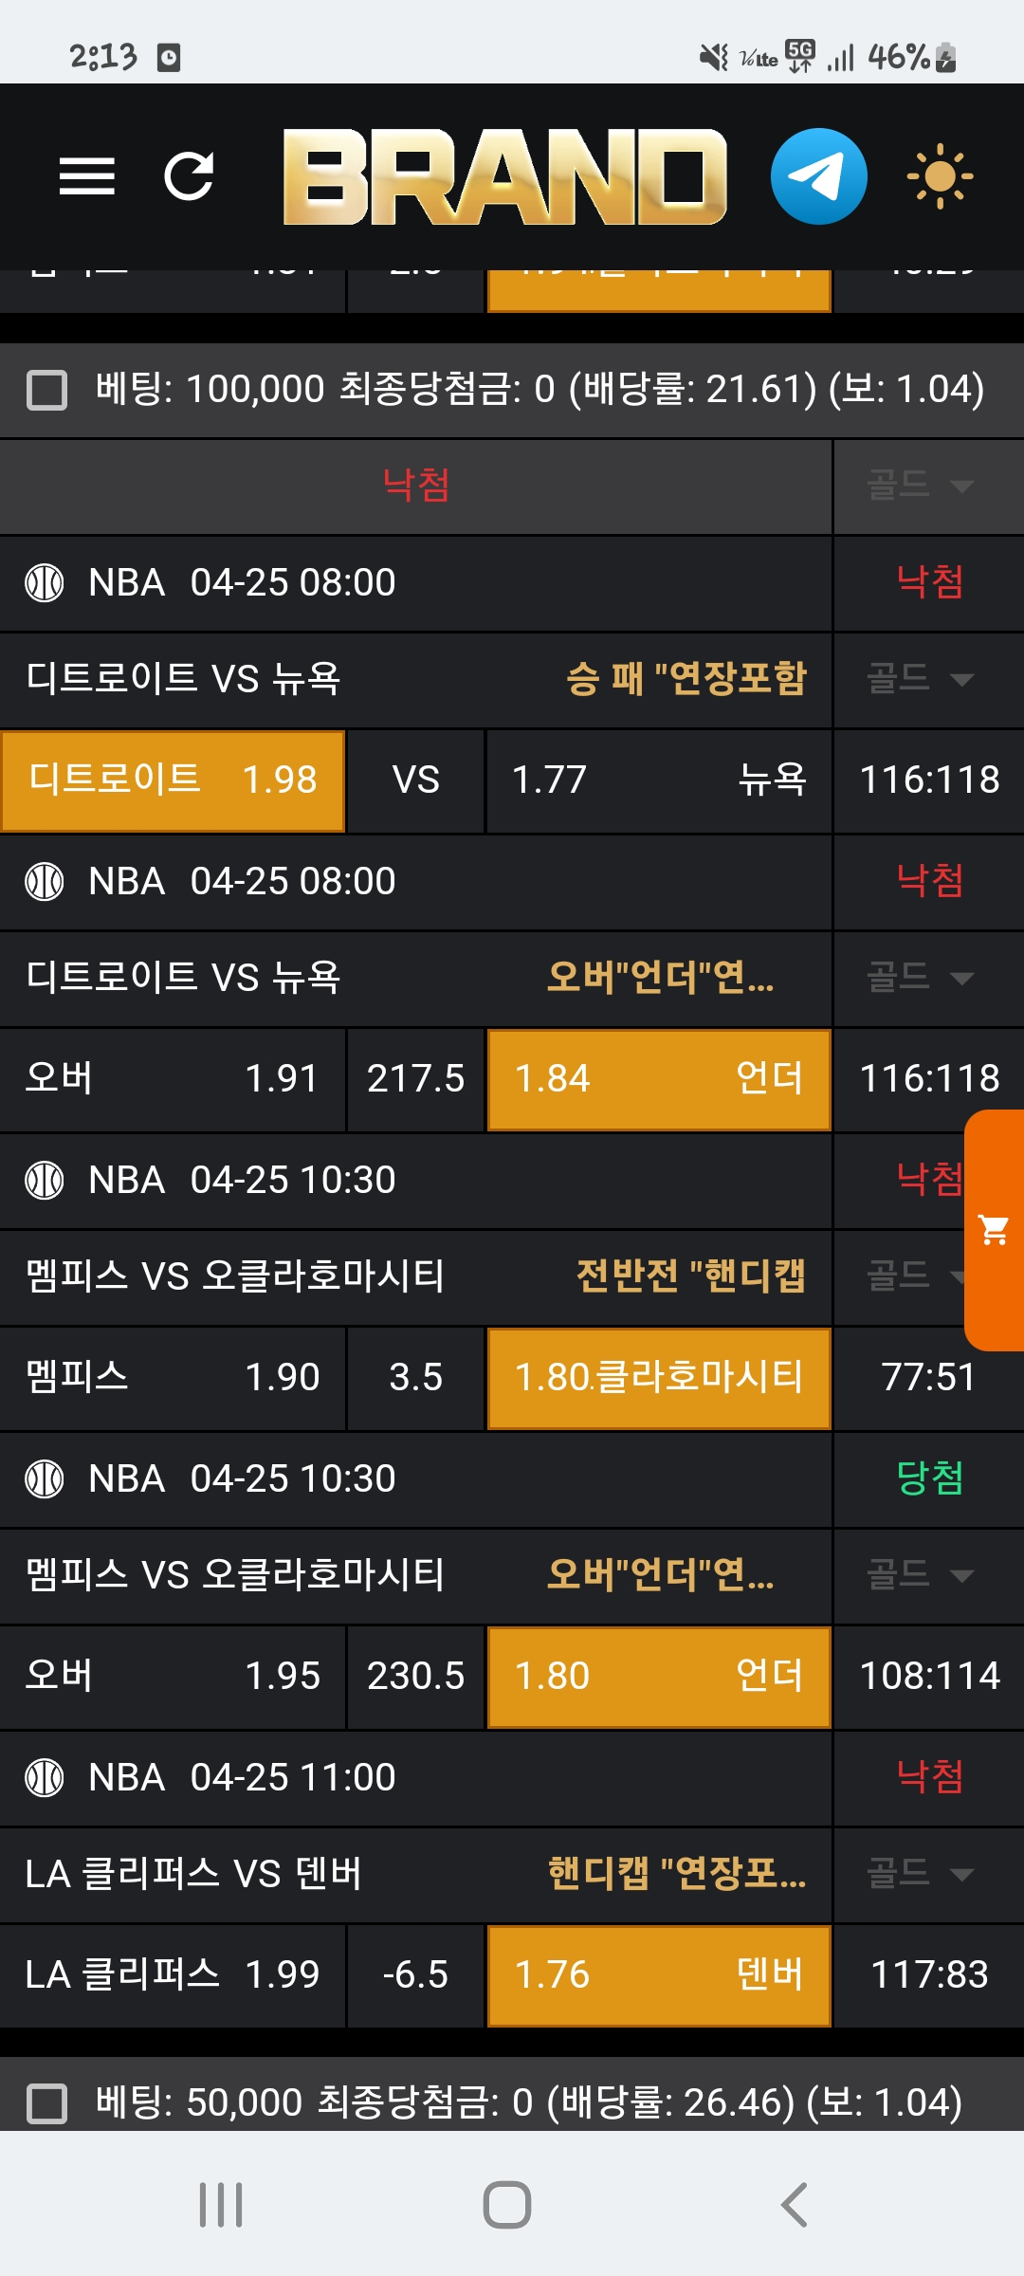Open the hamburger menu
Viewport: 1024px width, 2276px height.
click(86, 176)
